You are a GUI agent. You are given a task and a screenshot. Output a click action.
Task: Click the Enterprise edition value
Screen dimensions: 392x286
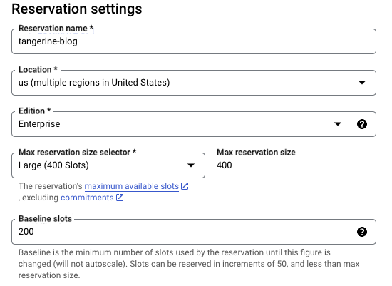(39, 124)
